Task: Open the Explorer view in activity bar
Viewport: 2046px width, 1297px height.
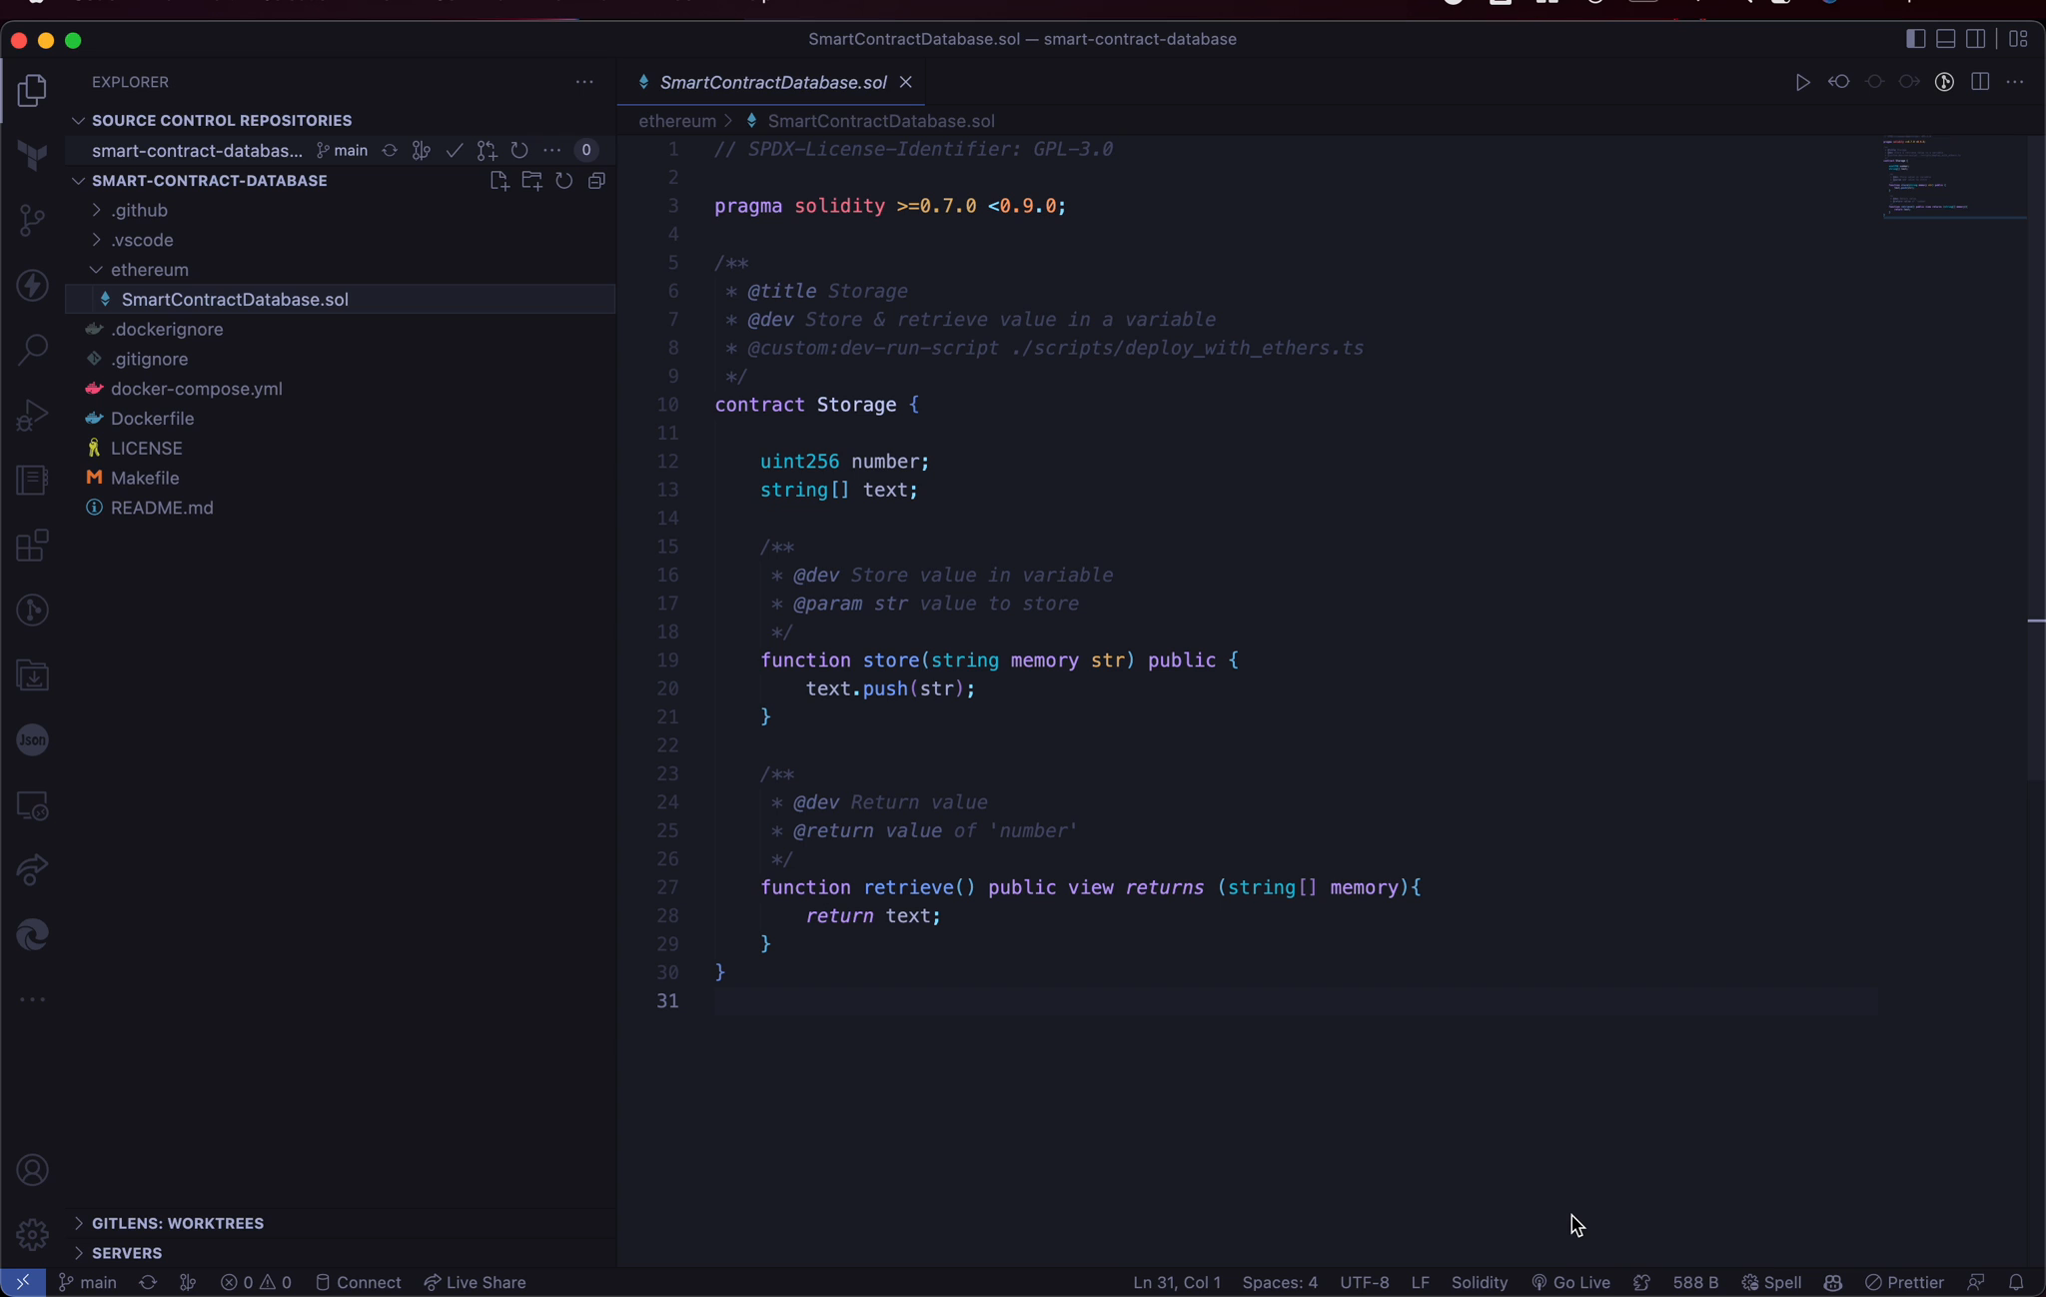Action: point(32,91)
